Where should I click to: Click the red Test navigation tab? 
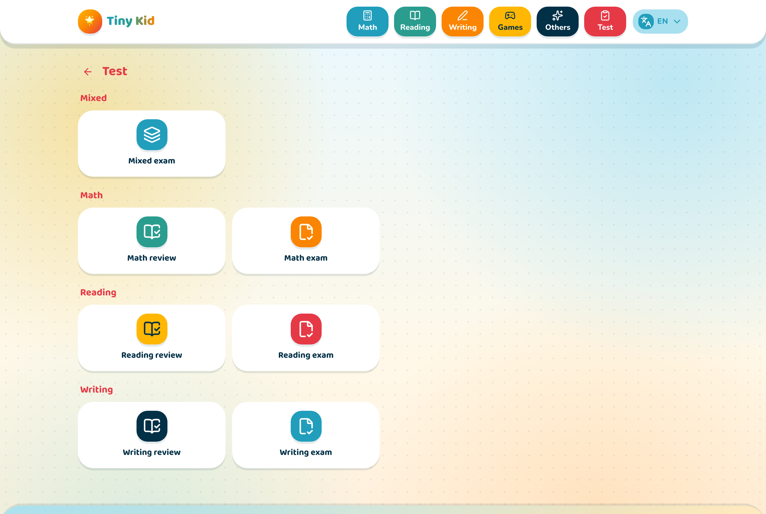pyautogui.click(x=605, y=21)
